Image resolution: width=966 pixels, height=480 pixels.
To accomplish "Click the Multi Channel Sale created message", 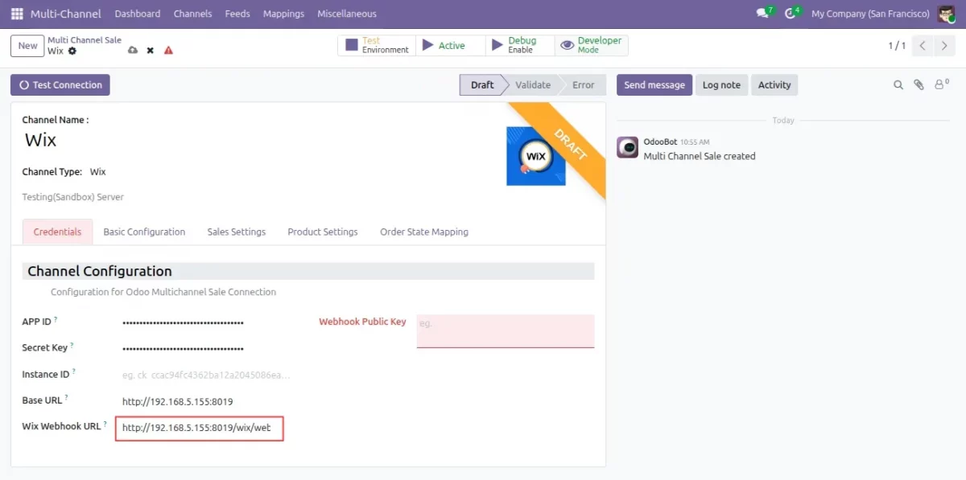I will click(700, 156).
